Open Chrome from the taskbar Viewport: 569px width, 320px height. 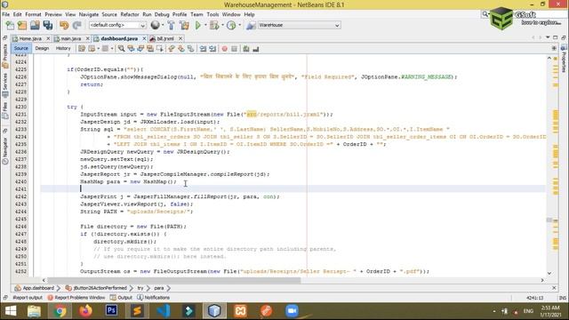[x=60, y=311]
